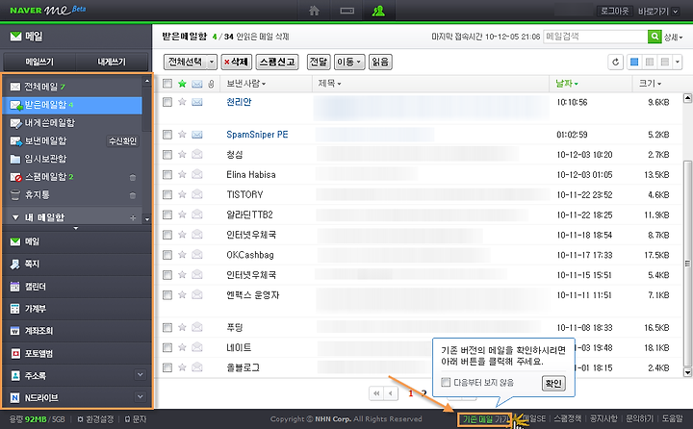693x429 pixels.
Task: Open 쪽지 in the sidebar
Action: pyautogui.click(x=77, y=265)
